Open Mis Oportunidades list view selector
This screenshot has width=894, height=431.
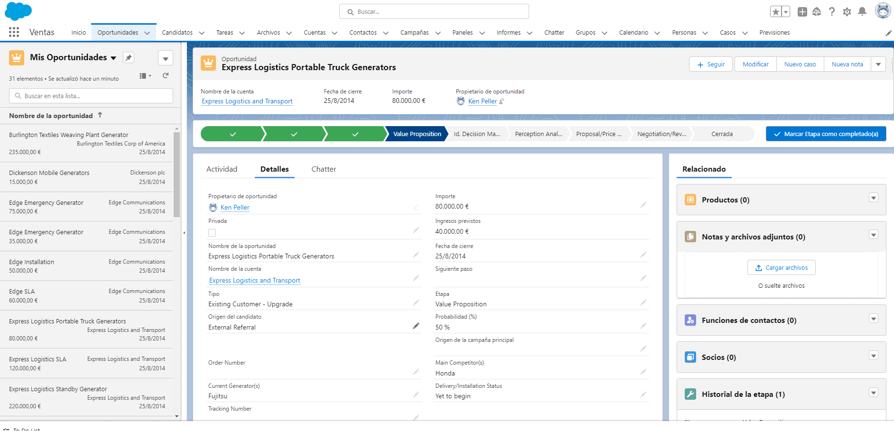tap(113, 58)
